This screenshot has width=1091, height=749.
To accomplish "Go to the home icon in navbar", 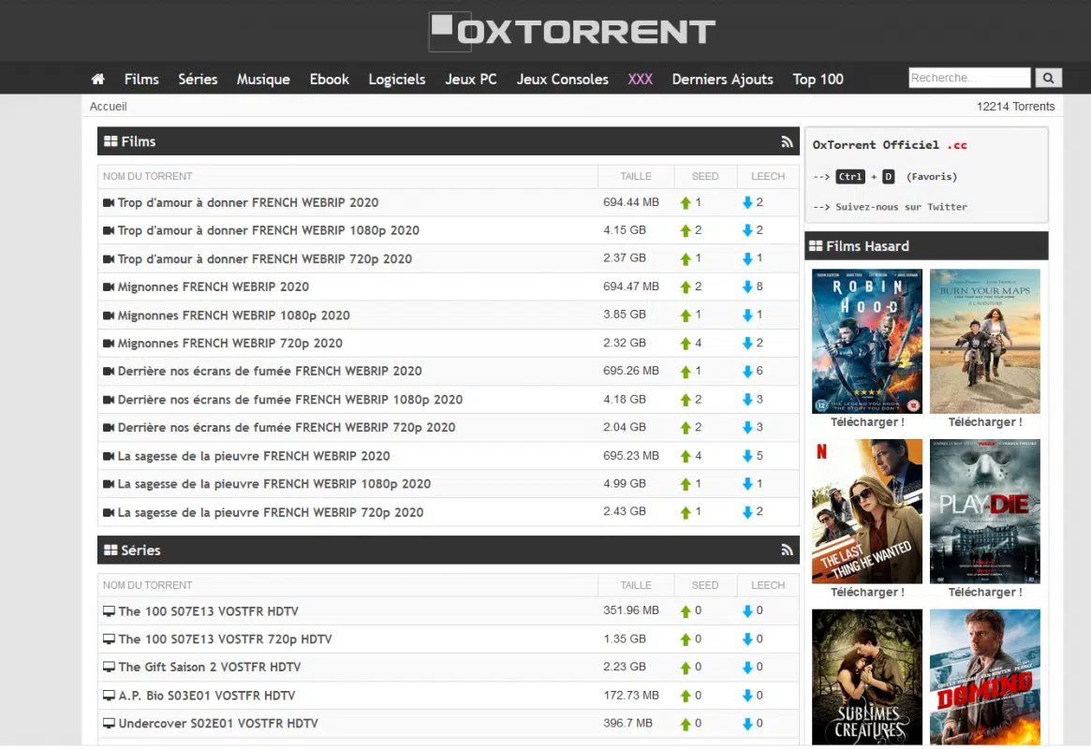I will click(x=98, y=80).
